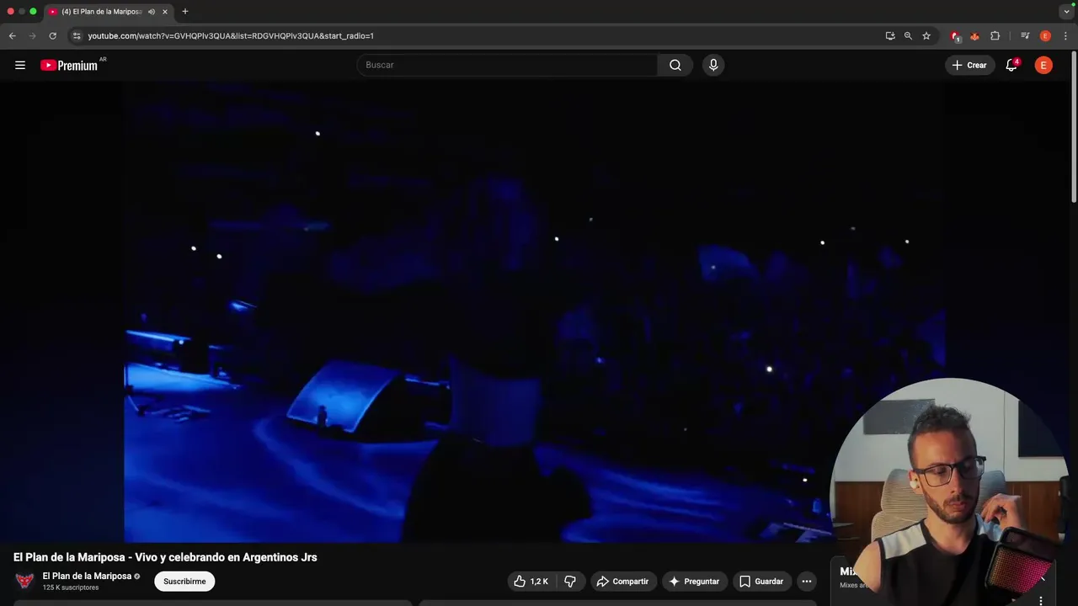Open El Plan de la Mariposa channel avatar

[25, 581]
